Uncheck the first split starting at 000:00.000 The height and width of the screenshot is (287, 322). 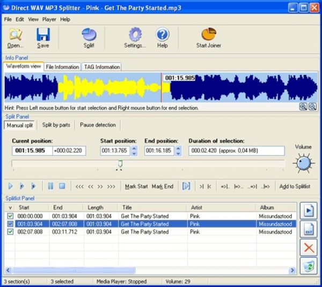point(10,216)
